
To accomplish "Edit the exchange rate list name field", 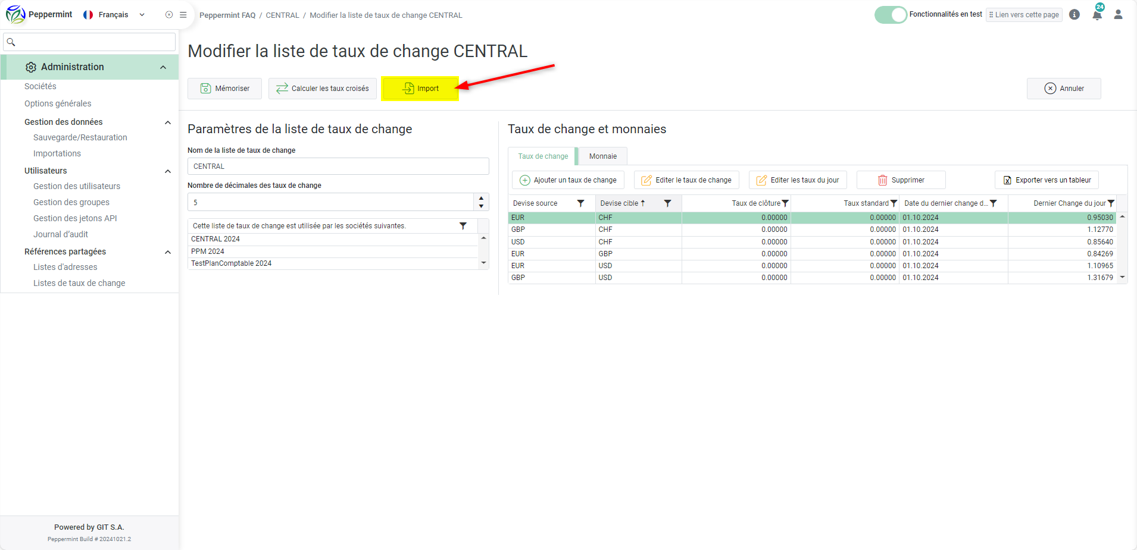I will pos(338,166).
